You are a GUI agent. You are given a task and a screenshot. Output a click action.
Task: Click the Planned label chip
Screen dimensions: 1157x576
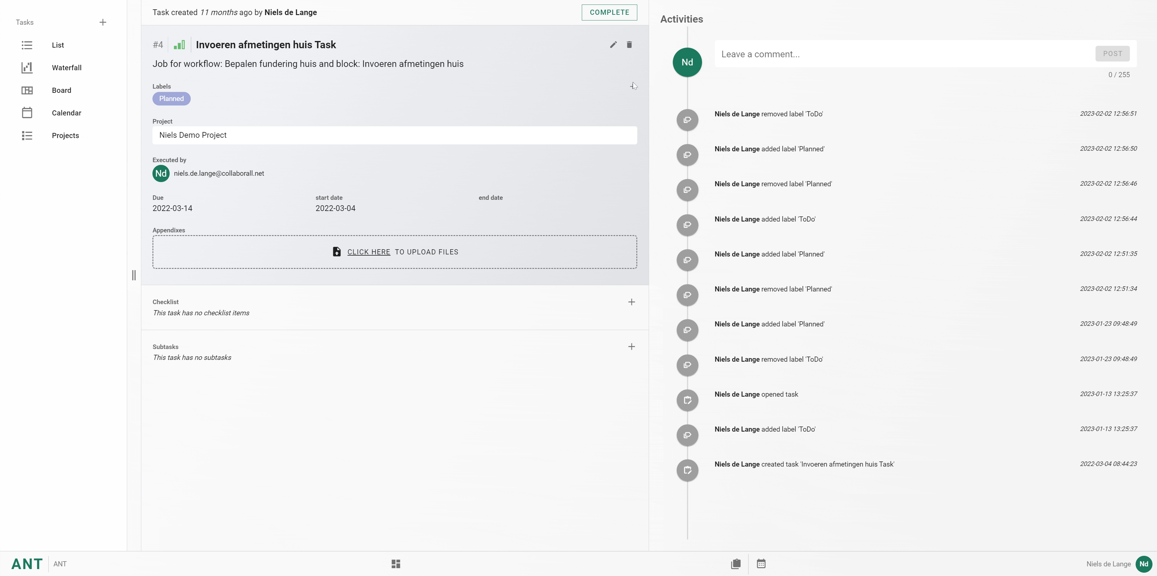(171, 98)
